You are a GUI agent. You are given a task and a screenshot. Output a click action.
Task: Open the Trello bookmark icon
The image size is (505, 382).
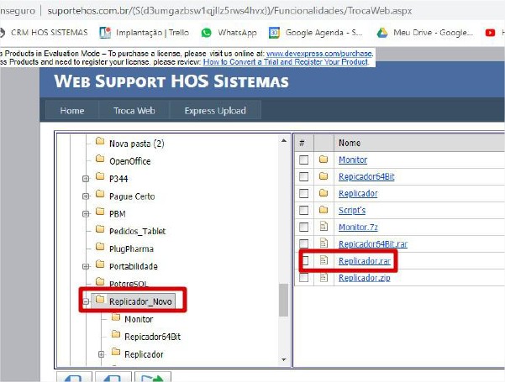point(106,33)
